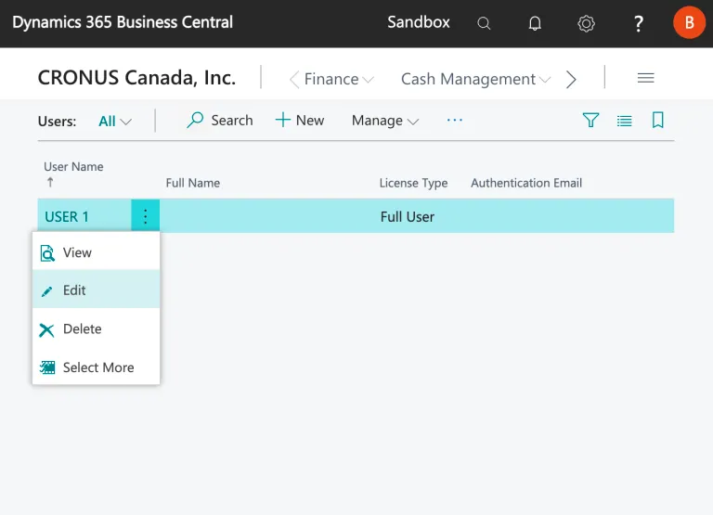
Task: Click the Search action in the list toolbar
Action: coord(220,120)
